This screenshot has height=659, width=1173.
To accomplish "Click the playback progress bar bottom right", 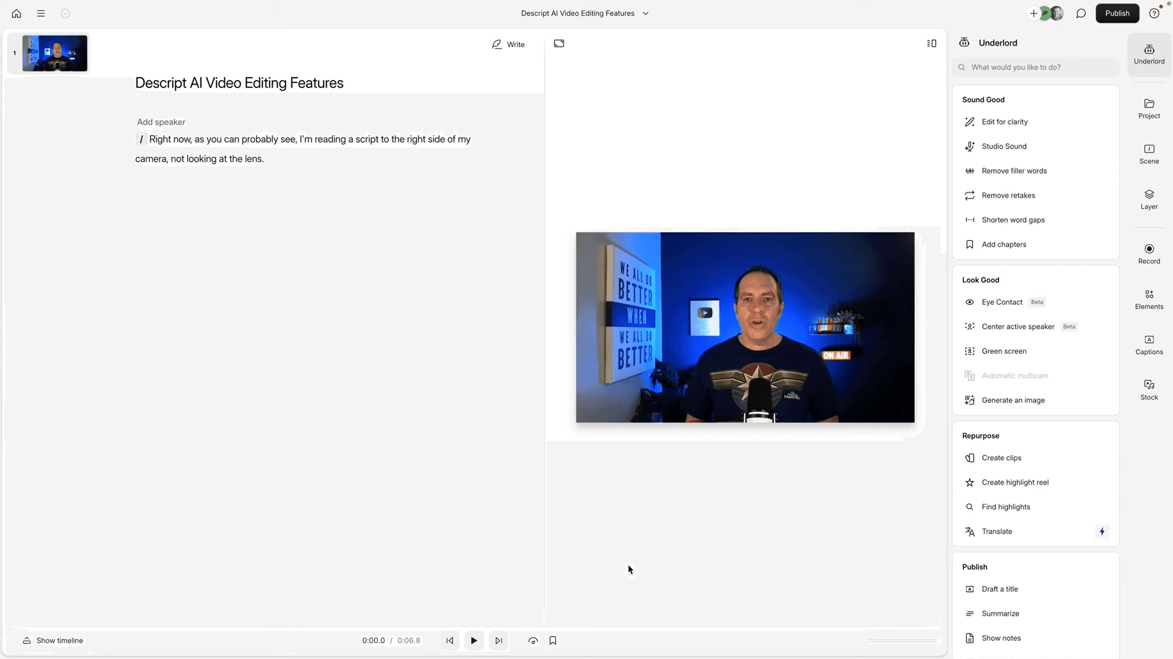I will click(x=901, y=640).
